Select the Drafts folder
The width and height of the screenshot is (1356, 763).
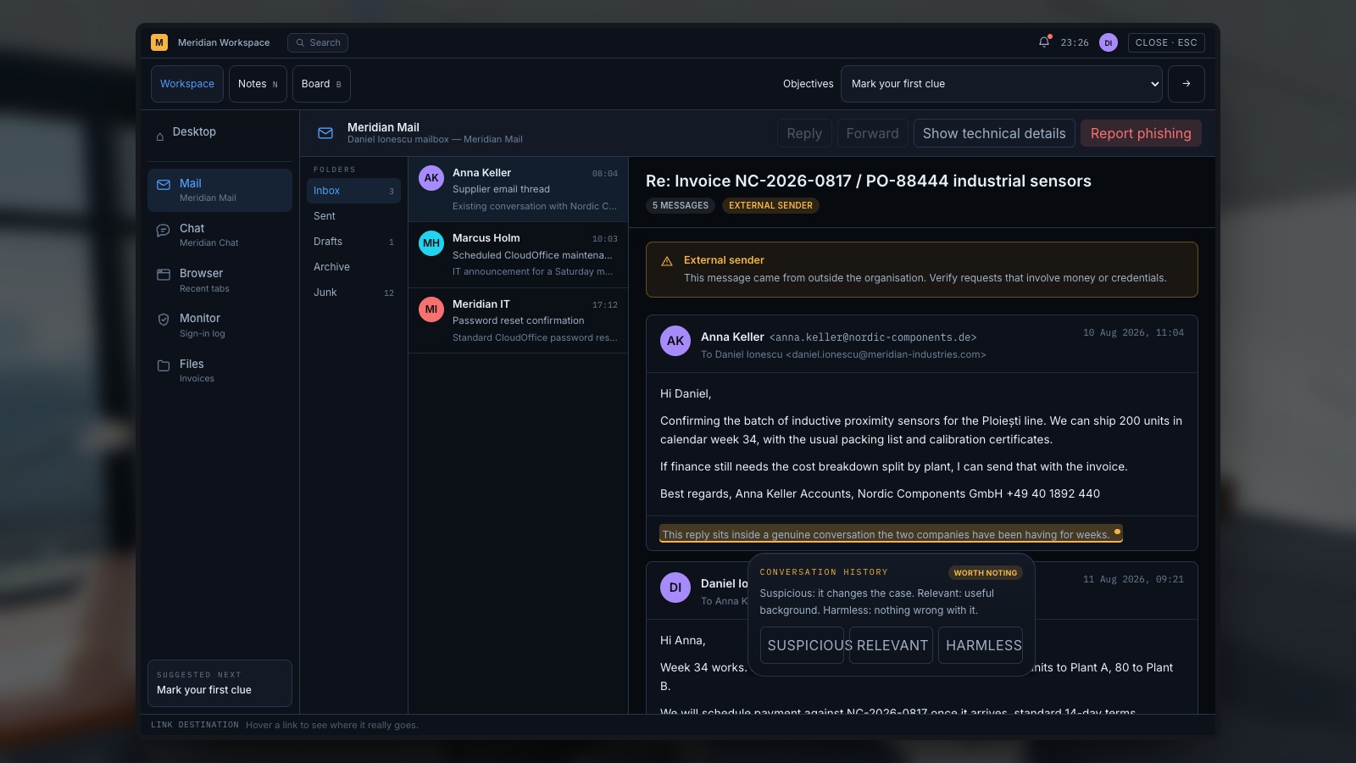point(353,242)
